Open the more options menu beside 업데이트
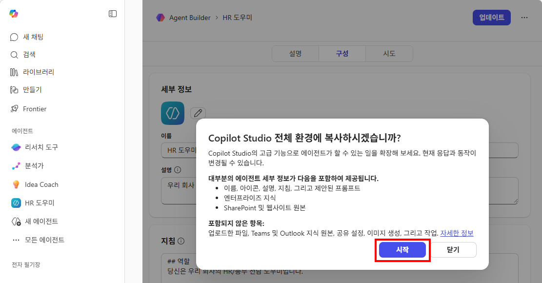This screenshot has height=283, width=542. pyautogui.click(x=524, y=18)
